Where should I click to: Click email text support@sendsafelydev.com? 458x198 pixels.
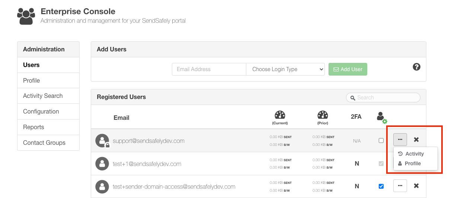tap(149, 141)
